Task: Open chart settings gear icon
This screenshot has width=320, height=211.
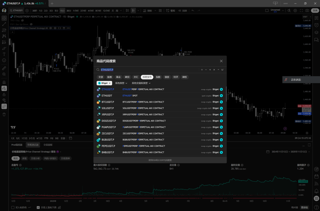Action: (x=295, y=10)
